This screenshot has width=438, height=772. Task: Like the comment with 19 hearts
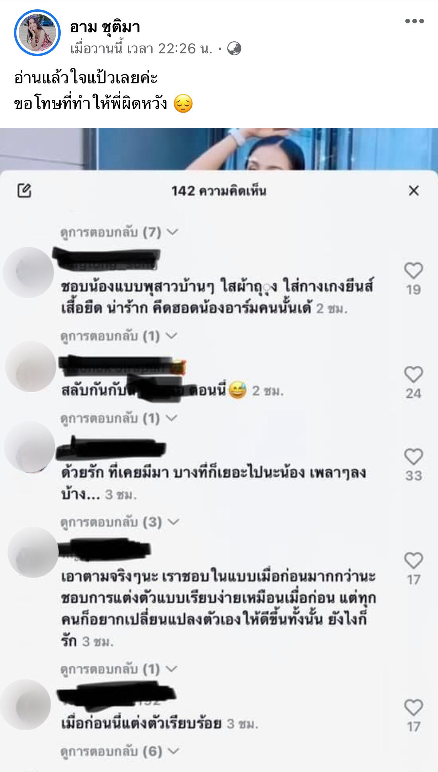point(413,270)
